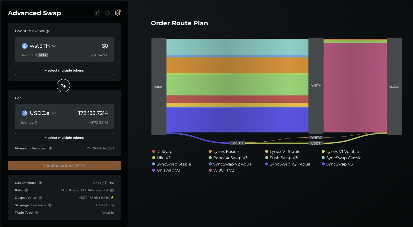Select the SyncSwap V2 Aqua legend label
Viewport: 413px width, 227px height.
pos(232,164)
